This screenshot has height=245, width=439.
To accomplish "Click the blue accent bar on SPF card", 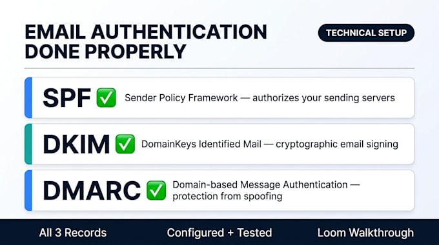I will point(28,97).
